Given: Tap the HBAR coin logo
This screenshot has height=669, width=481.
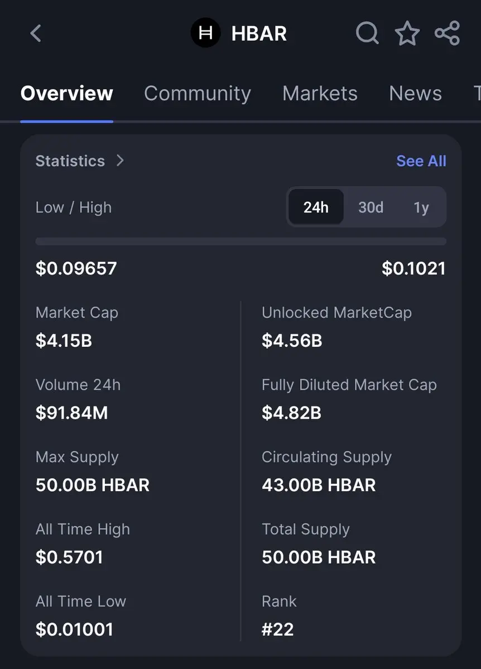Looking at the screenshot, I should point(205,33).
